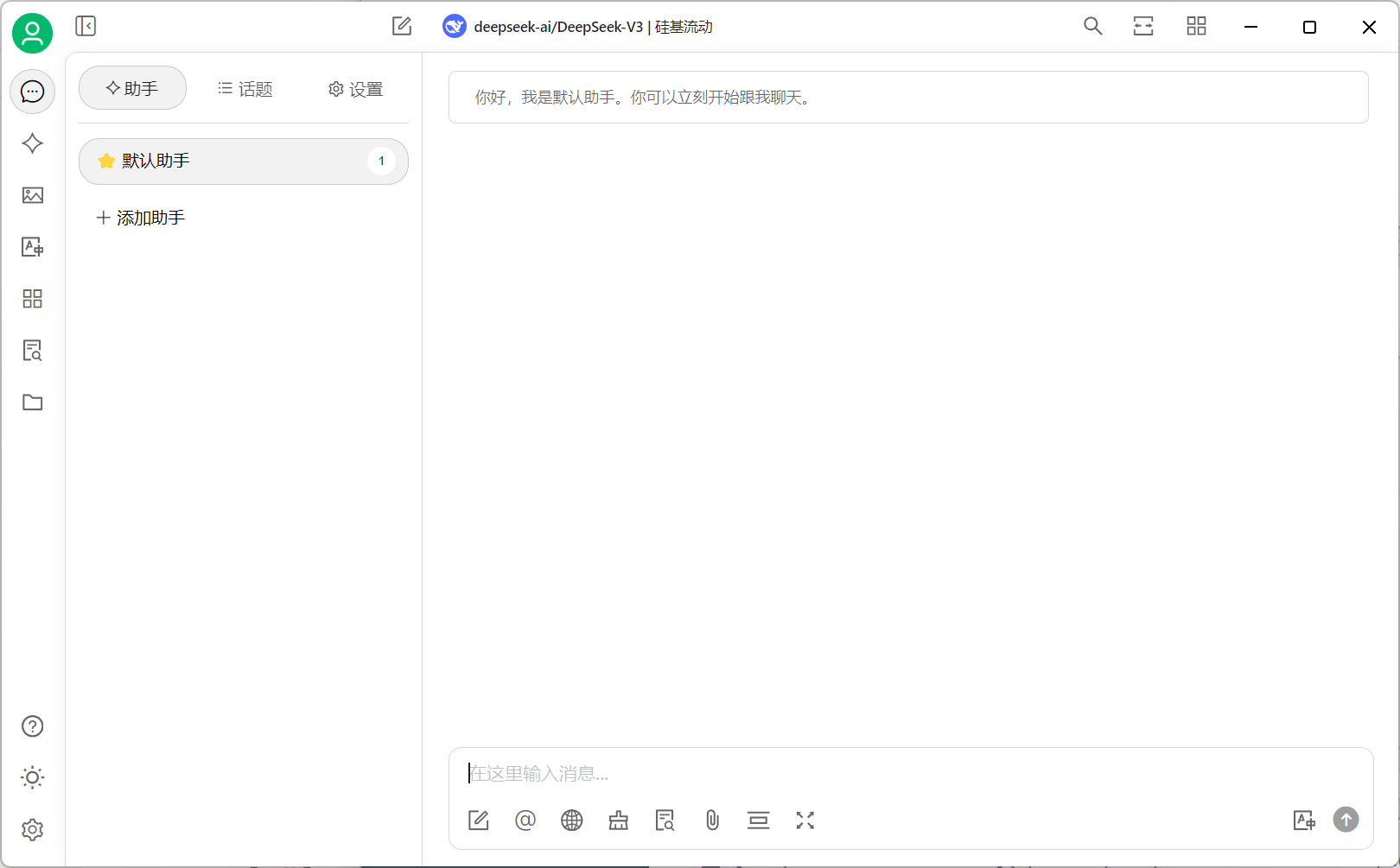Attach a file with the paperclip icon
Screen dimensions: 1400x868
pos(712,820)
